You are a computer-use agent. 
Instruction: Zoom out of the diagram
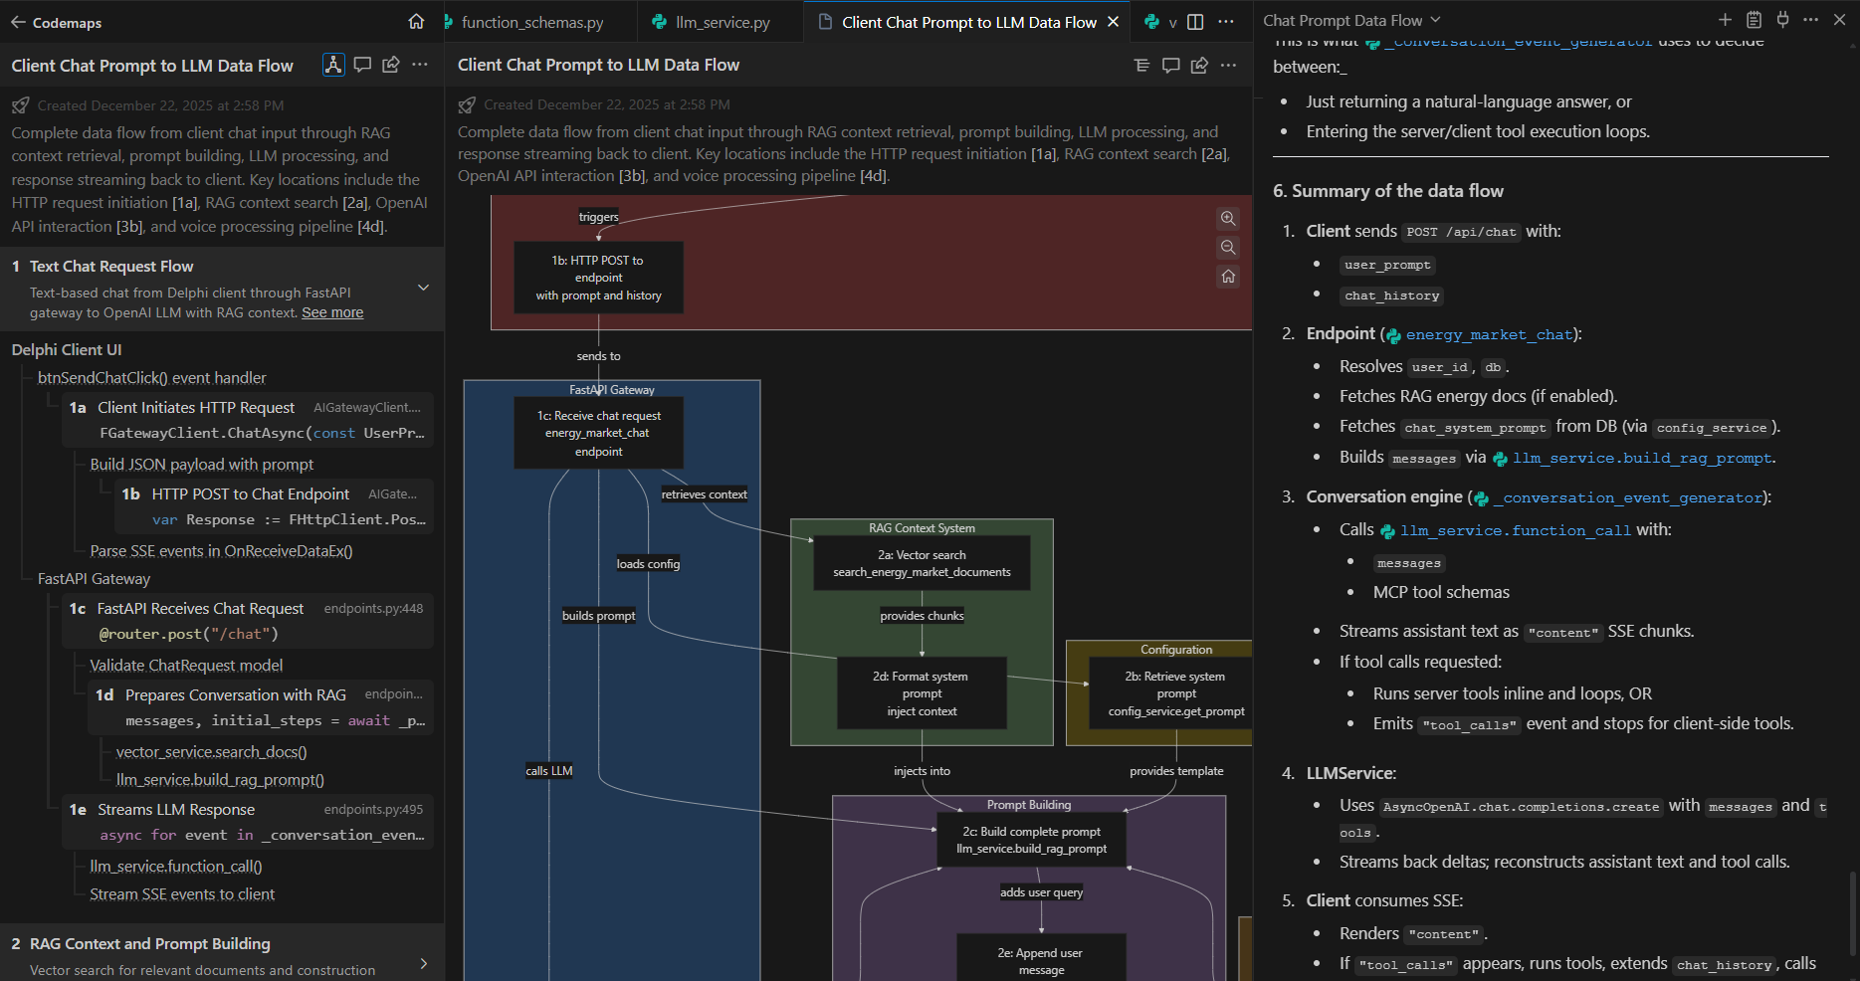[1228, 248]
